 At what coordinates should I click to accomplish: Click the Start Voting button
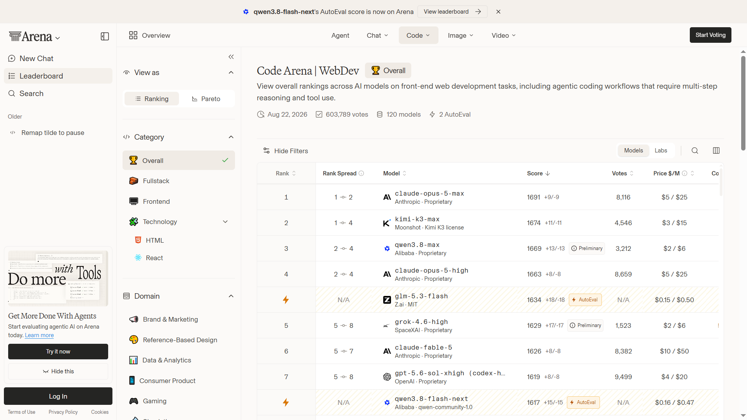click(x=710, y=35)
